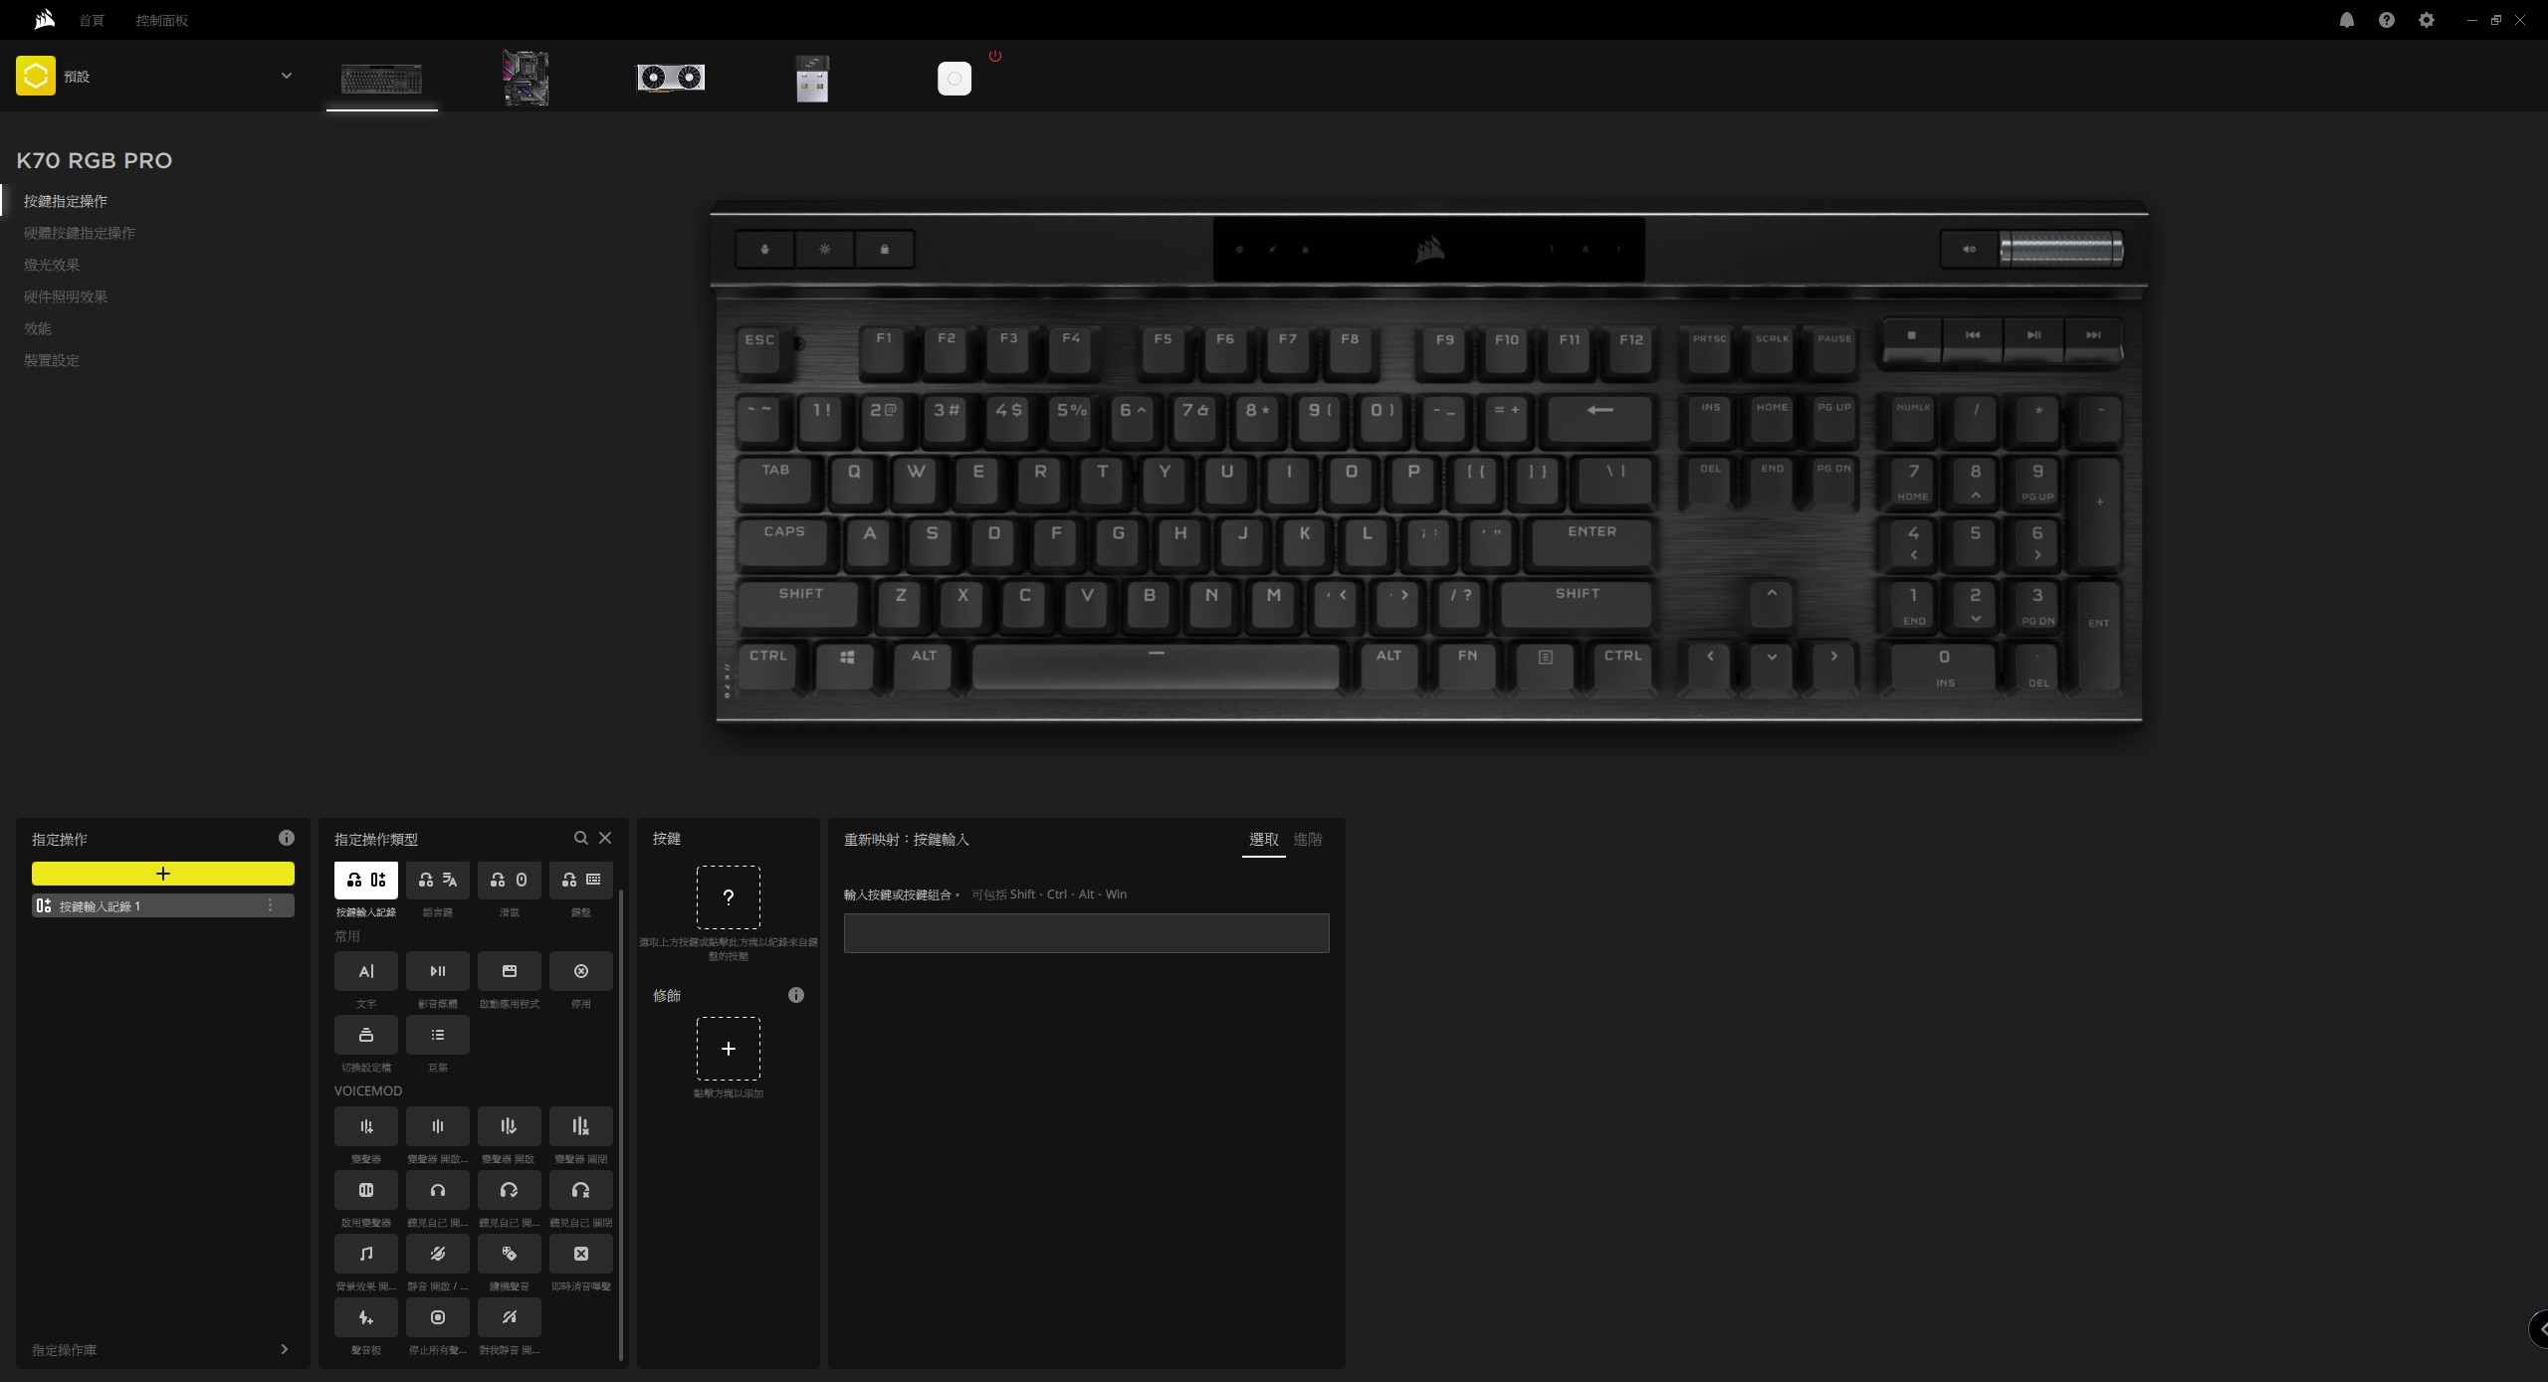
Task: Open 硬件照明效果 hardware lighting section
Action: tap(66, 296)
